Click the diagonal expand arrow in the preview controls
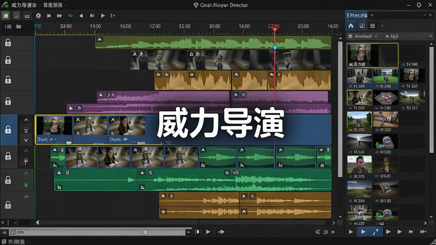This screenshot has width=436, height=245. pyautogui.click(x=376, y=232)
